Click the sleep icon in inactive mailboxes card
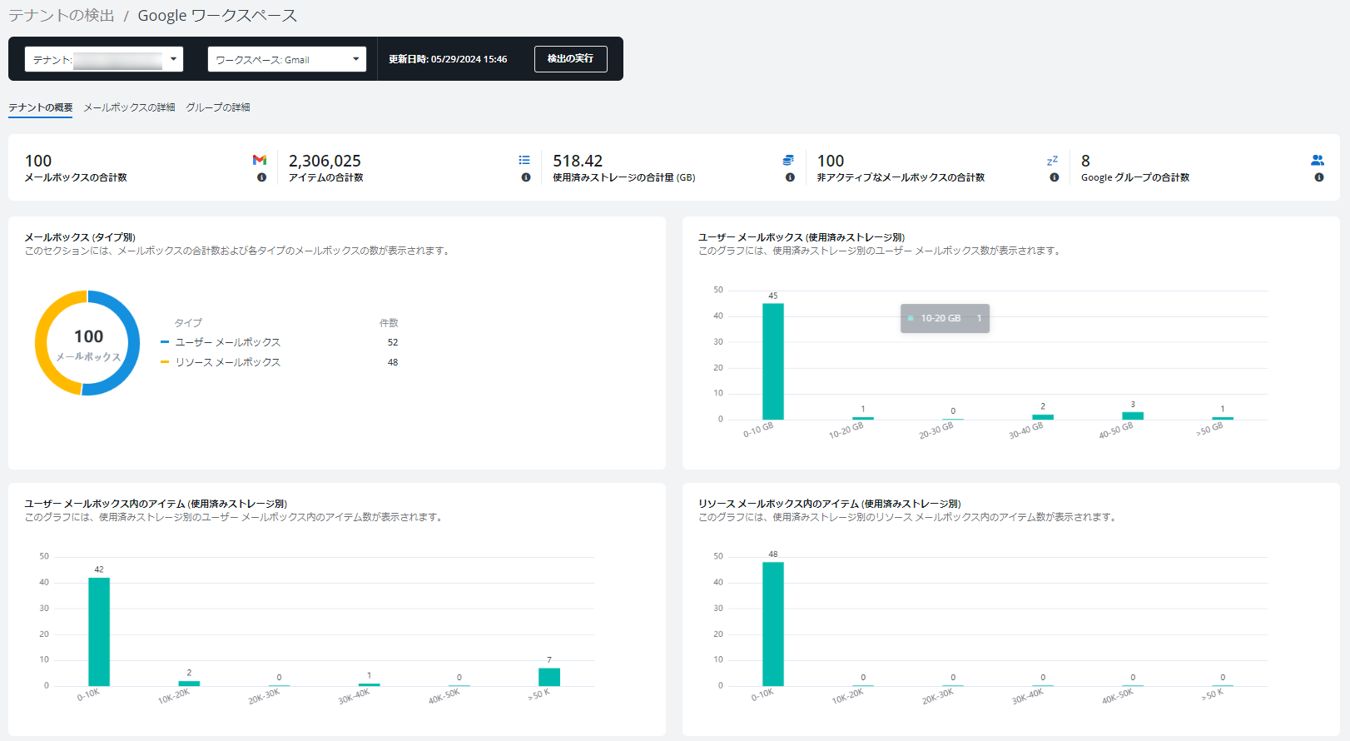 coord(1053,160)
